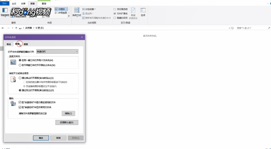Expand the layout gallery more arrow

(x=69, y=16)
